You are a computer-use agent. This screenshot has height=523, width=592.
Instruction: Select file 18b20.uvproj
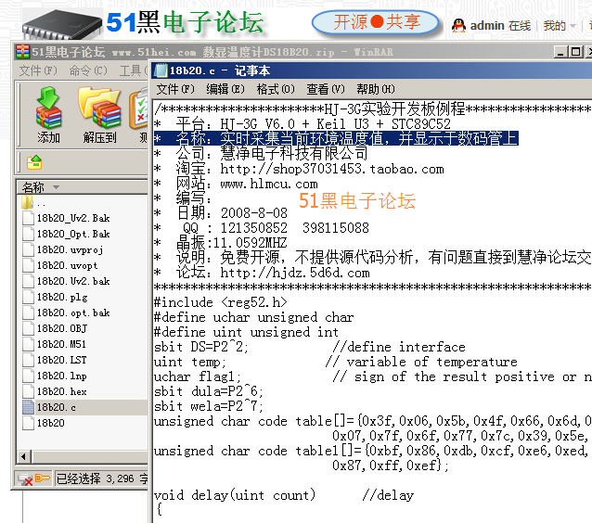click(x=63, y=249)
